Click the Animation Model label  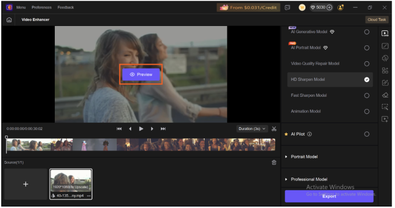coord(306,111)
